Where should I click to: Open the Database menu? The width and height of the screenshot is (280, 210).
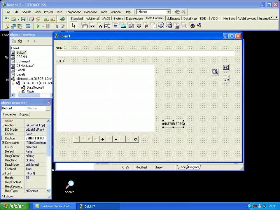[90, 12]
